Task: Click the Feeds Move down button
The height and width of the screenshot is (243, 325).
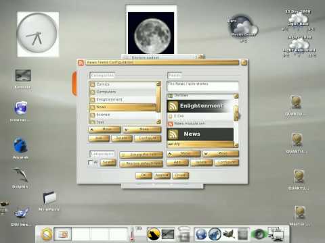Action: [x=221, y=153]
